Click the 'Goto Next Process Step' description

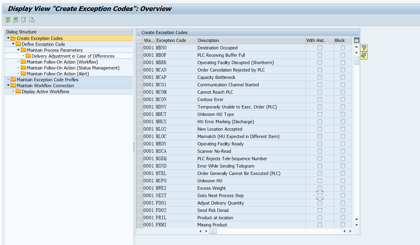[251, 196]
